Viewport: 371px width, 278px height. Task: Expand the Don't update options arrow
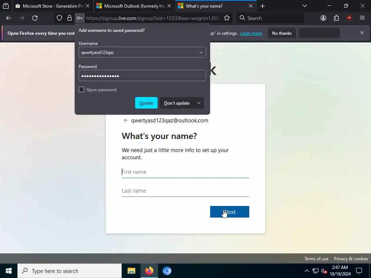pos(199,103)
